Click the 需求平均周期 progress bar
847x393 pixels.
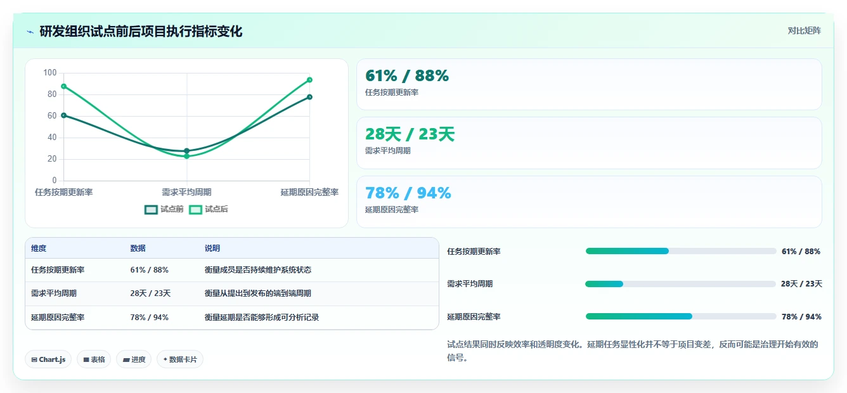coord(681,284)
